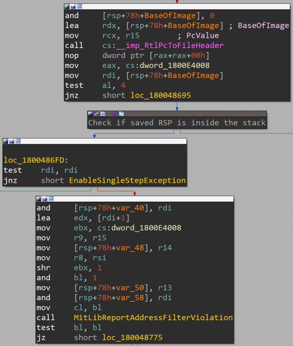Edit the collapsed group node's text via pencil icon
This screenshot has height=346, width=293.
[96, 114]
